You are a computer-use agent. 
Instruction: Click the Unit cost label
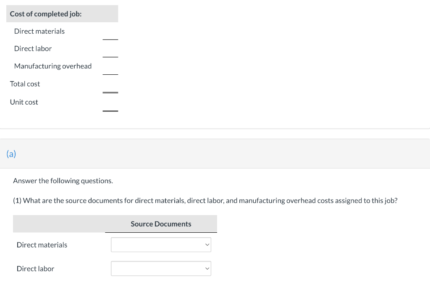point(24,102)
